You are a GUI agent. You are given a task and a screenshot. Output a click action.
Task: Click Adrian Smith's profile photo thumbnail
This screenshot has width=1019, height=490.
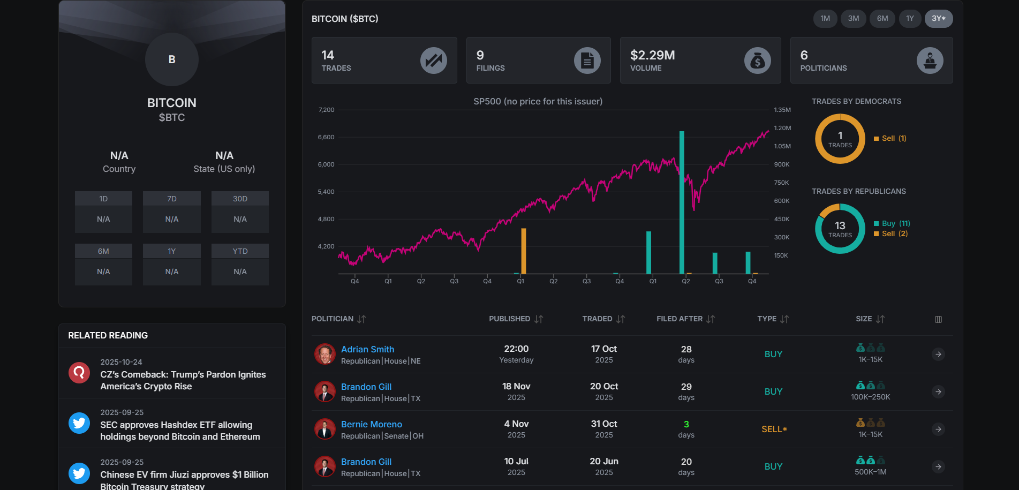click(324, 355)
